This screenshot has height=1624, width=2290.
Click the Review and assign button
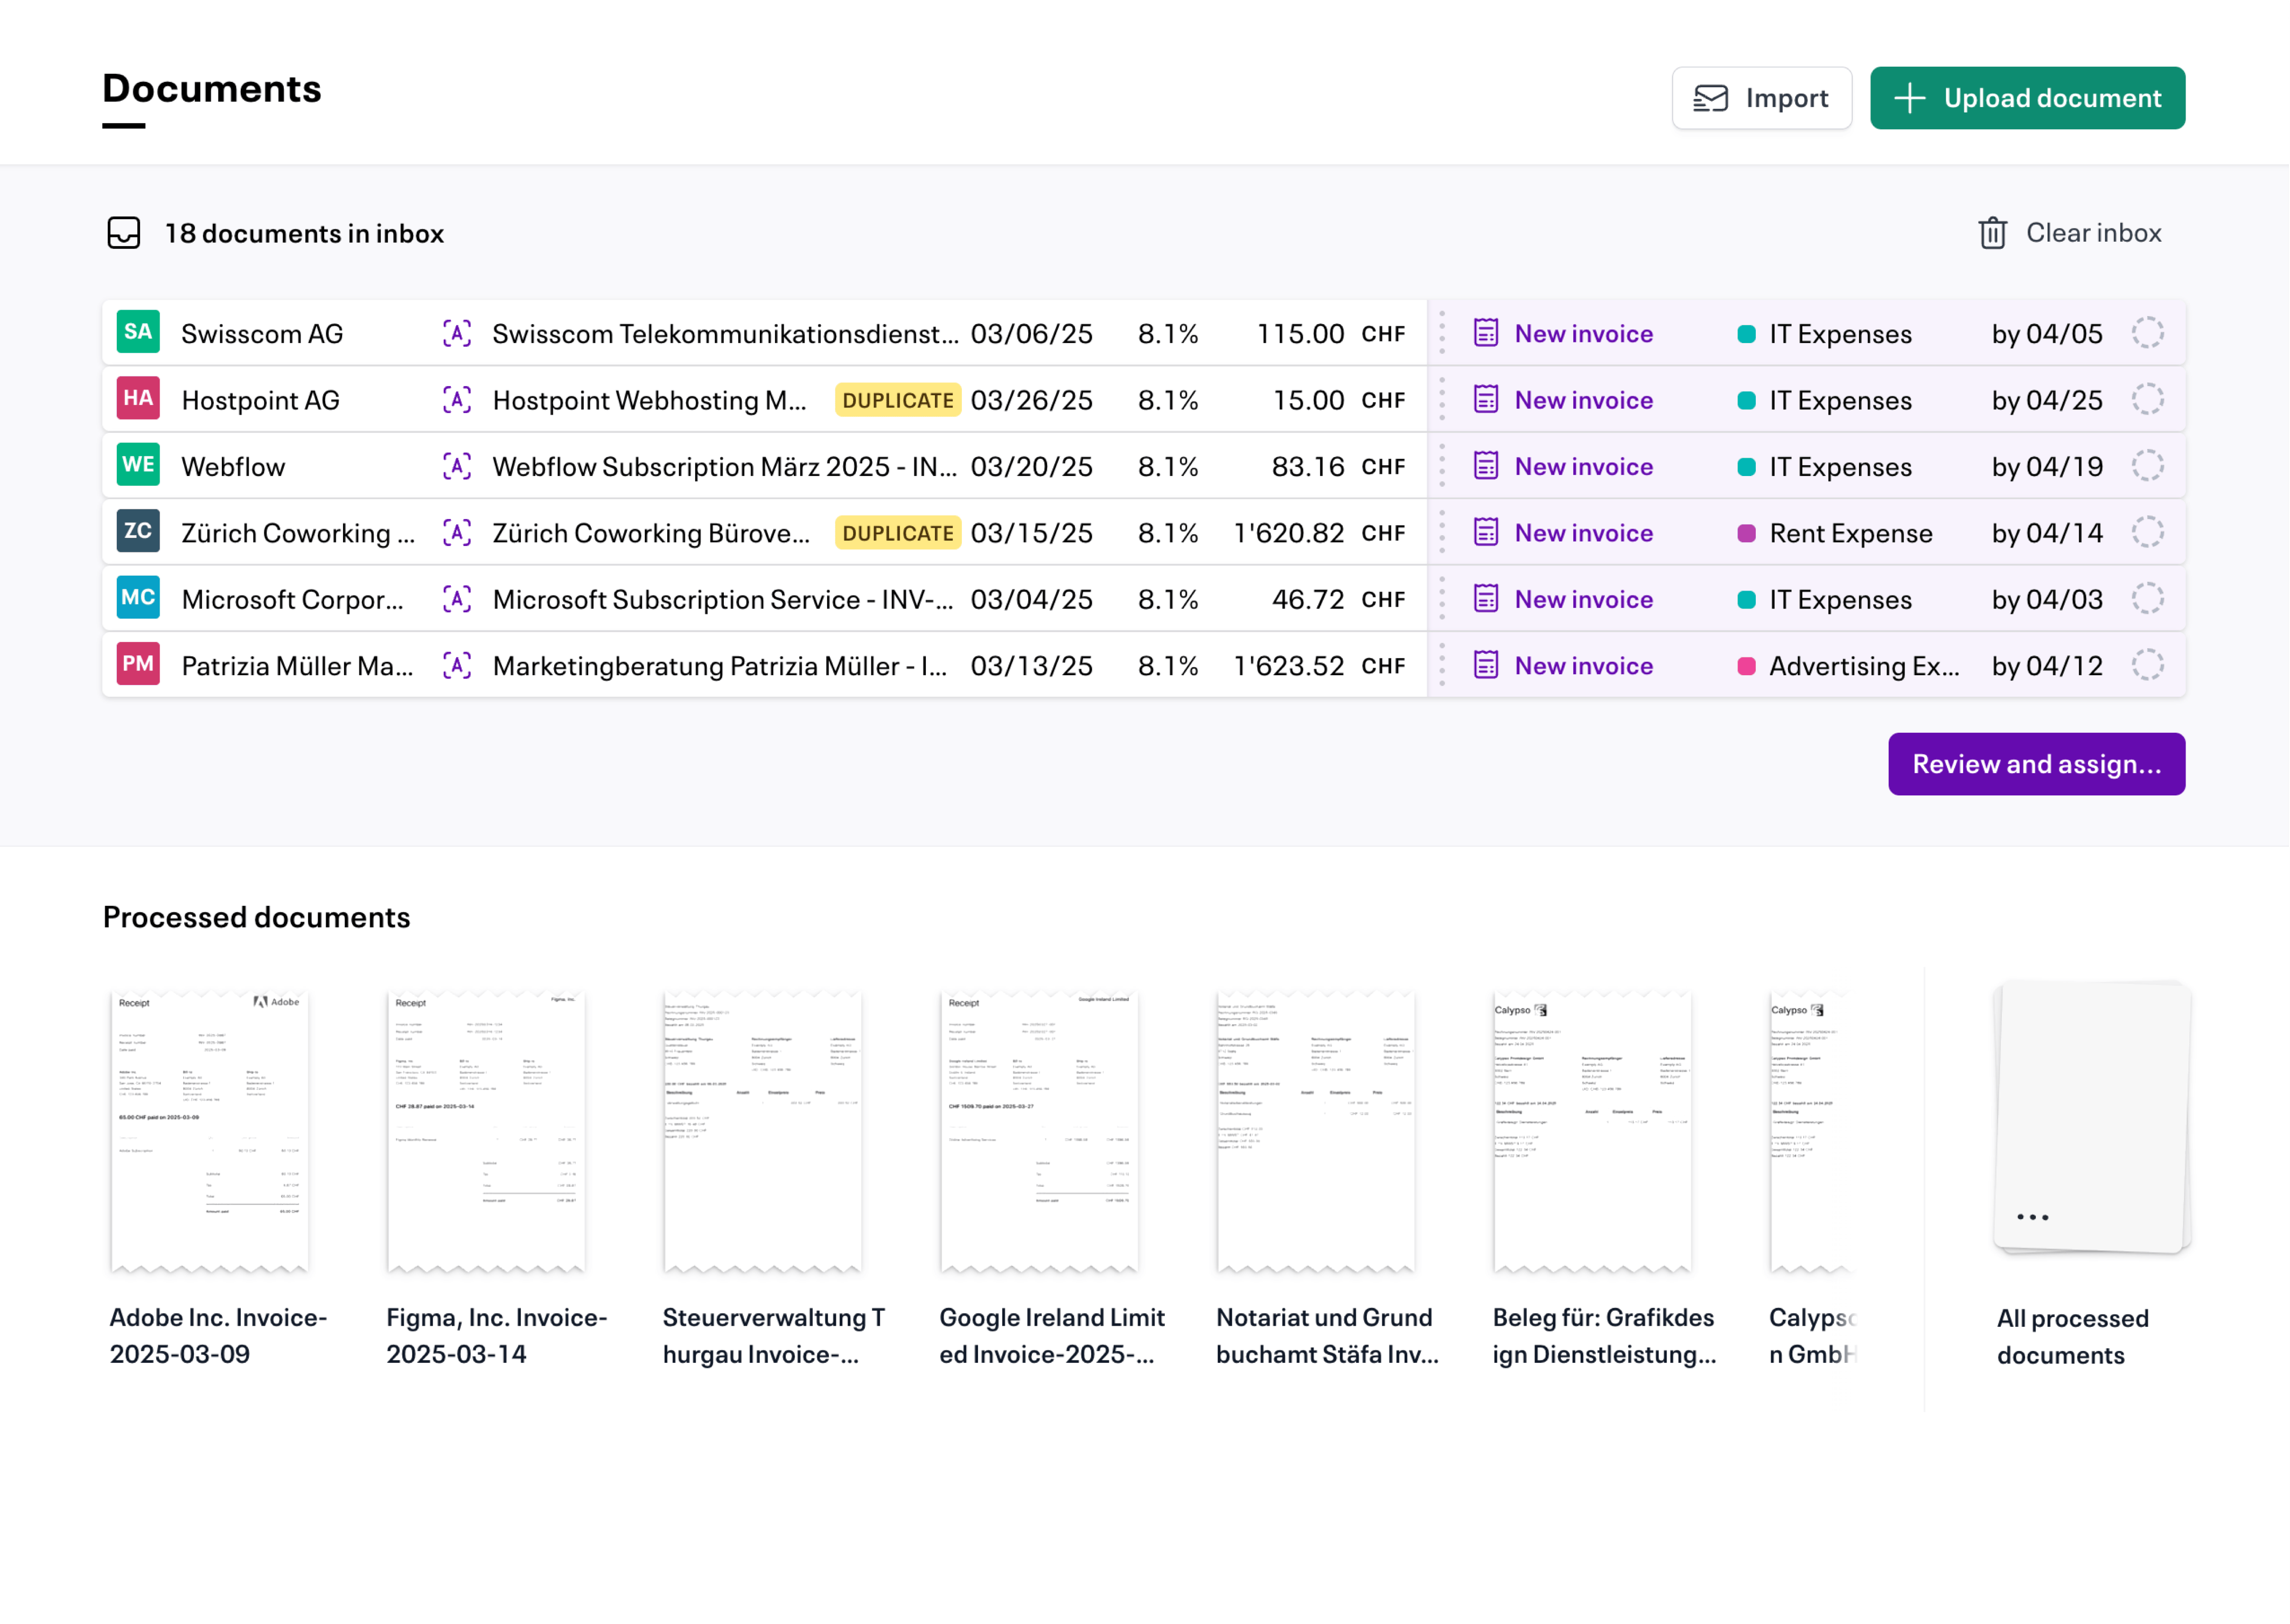pos(2036,764)
